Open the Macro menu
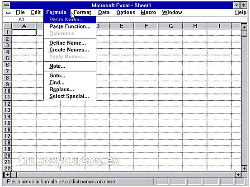This screenshot has width=250, height=187. 148,13
